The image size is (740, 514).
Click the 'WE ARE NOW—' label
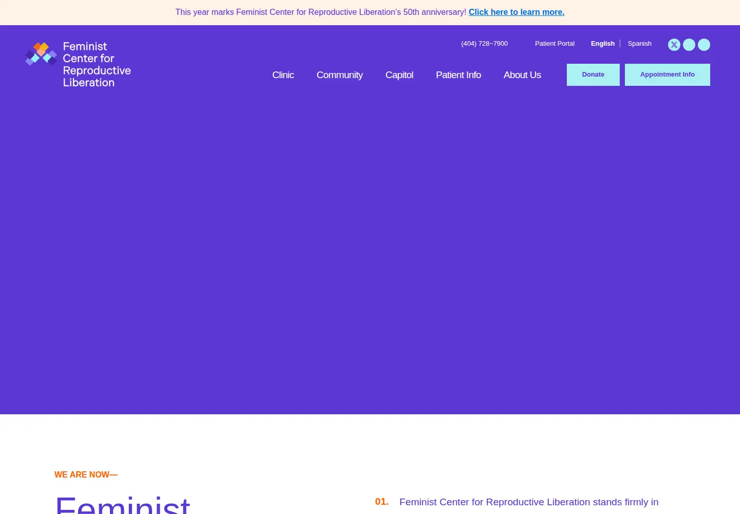(x=86, y=475)
